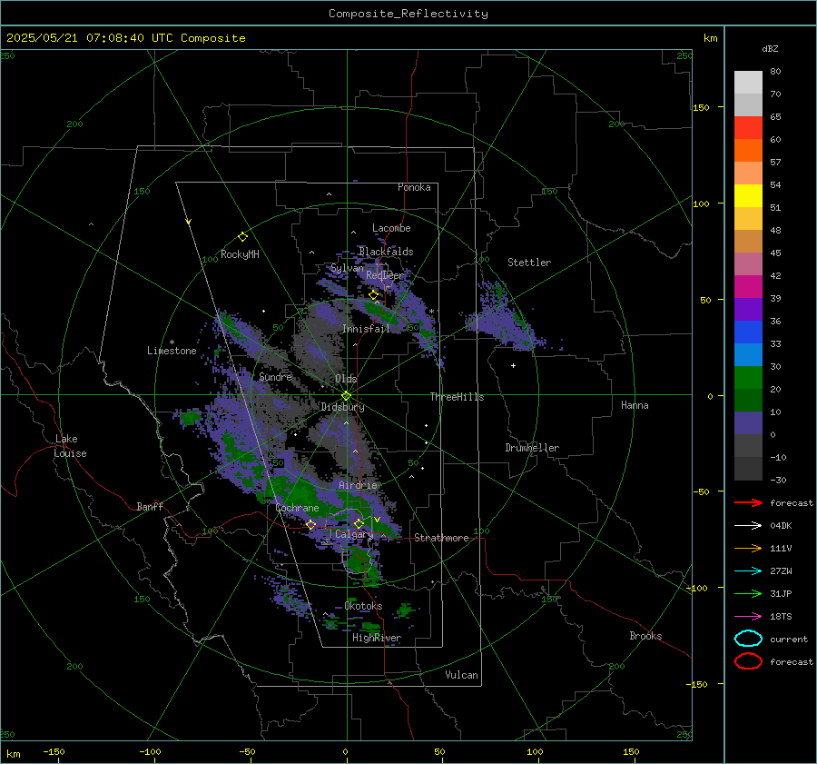Click the red forecast ellipse icon
The image size is (817, 764).
pyautogui.click(x=748, y=661)
